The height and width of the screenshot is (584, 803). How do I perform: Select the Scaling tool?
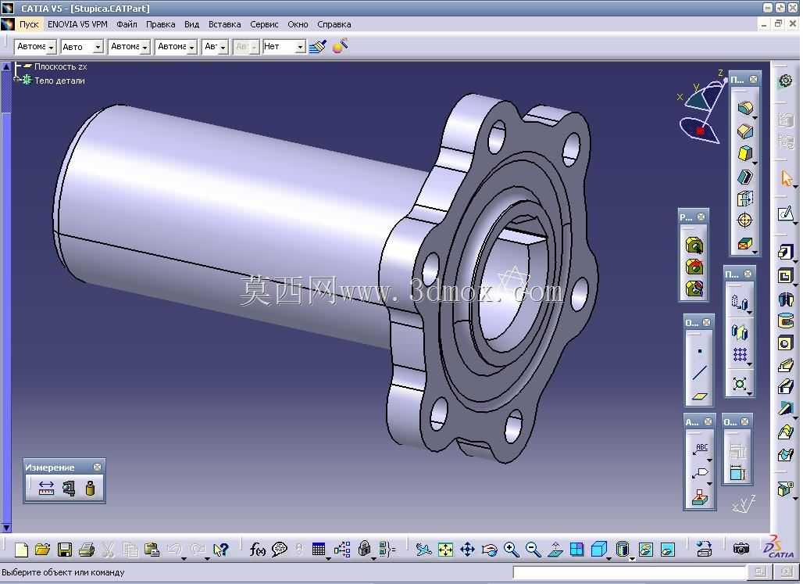(x=740, y=384)
